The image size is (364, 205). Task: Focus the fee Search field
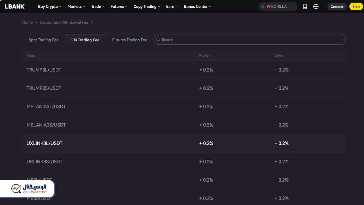tap(250, 40)
